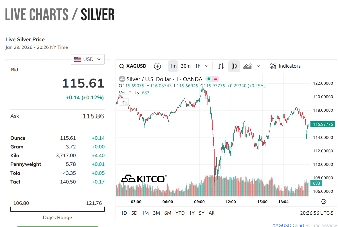Expand the chart style dropdown chevron
Screen dimensions: 338x227
258,66
